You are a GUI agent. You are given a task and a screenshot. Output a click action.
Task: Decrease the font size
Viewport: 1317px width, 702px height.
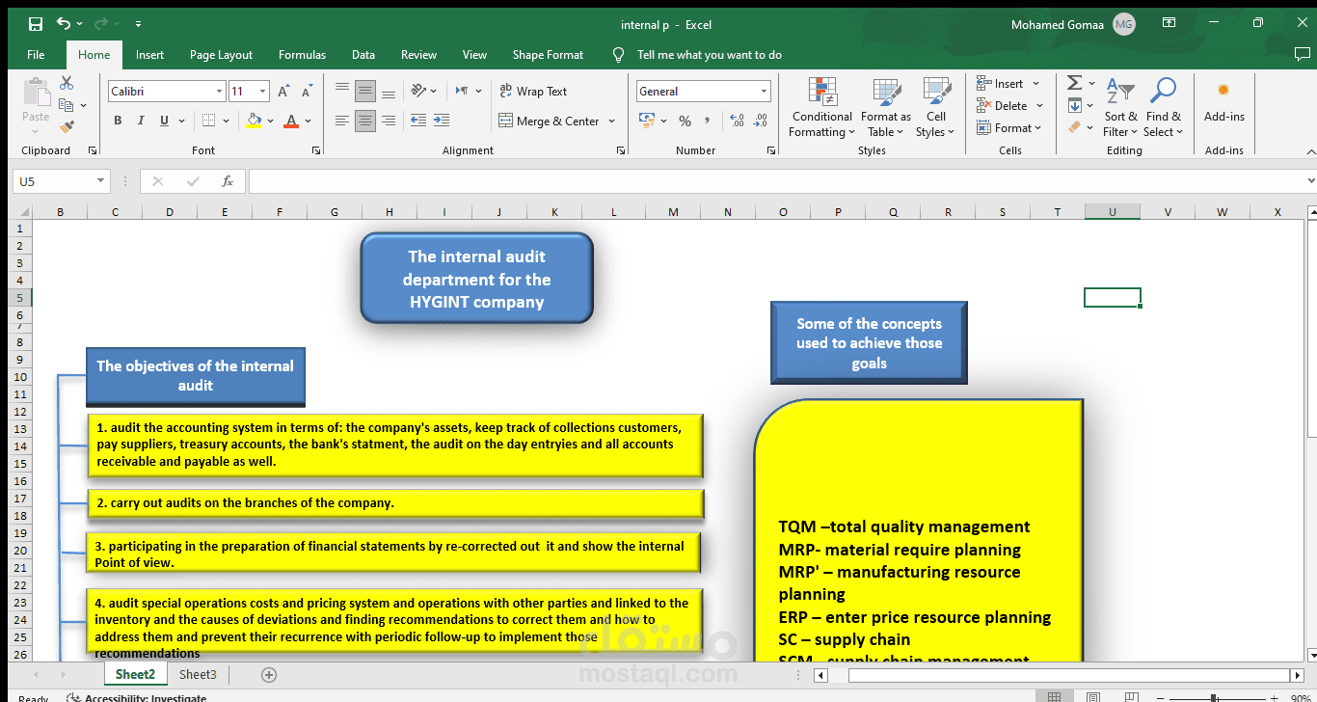[x=307, y=92]
